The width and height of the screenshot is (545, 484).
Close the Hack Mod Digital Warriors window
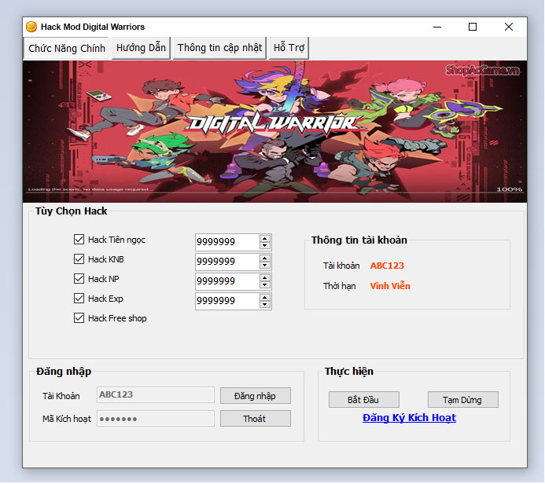point(509,27)
